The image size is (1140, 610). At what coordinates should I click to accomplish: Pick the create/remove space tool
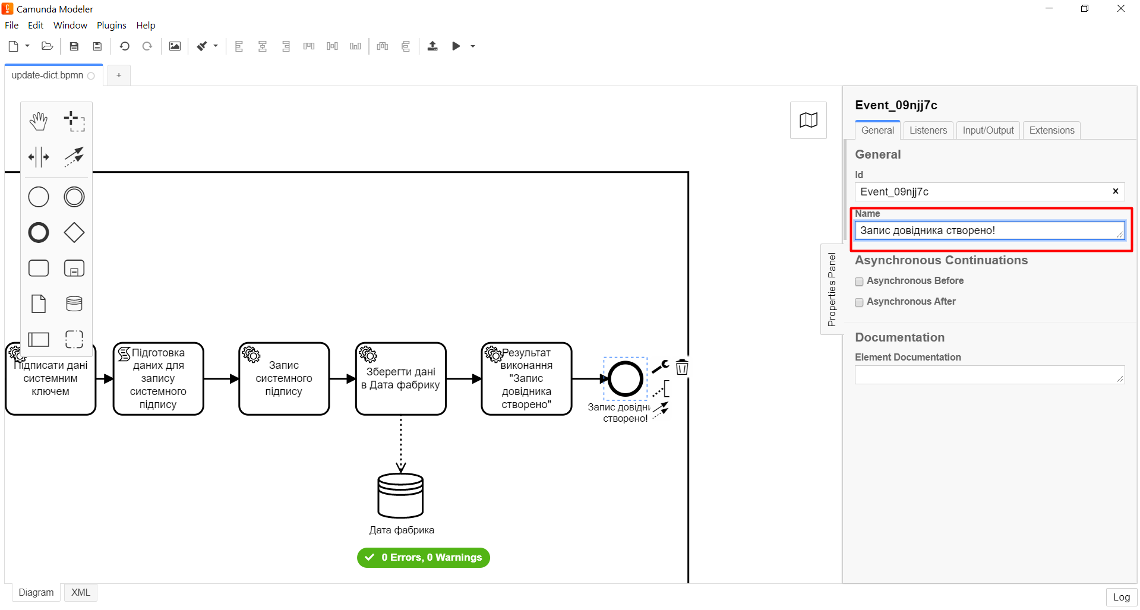point(39,157)
